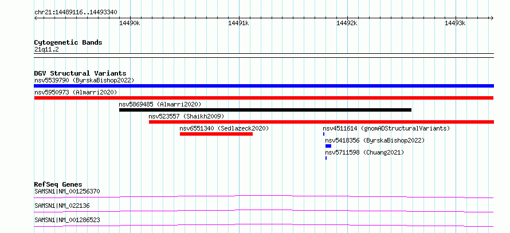Select the nsv523557 red variant bar
Image resolution: width=510 pixels, height=233 pixels.
pos(321,122)
